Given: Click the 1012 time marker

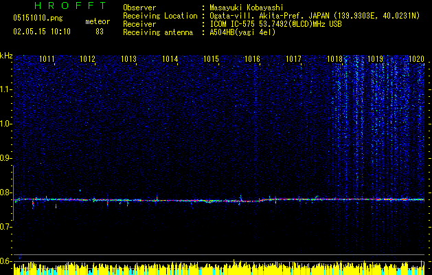Looking at the screenshot, I should tap(88, 58).
